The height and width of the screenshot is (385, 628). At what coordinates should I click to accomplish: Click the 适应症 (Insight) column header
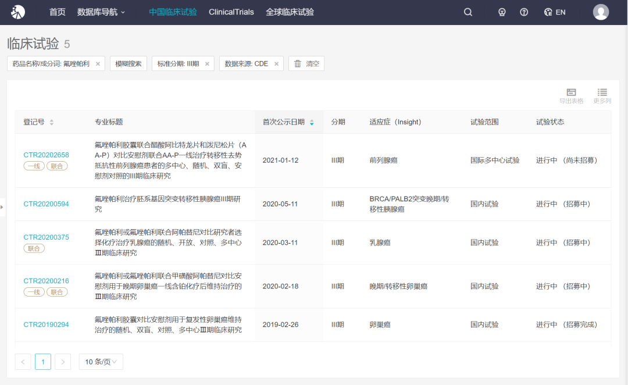click(395, 122)
